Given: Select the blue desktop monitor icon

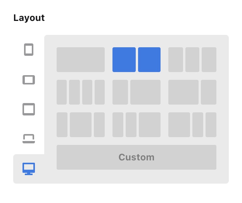Looking at the screenshot, I should (x=29, y=169).
